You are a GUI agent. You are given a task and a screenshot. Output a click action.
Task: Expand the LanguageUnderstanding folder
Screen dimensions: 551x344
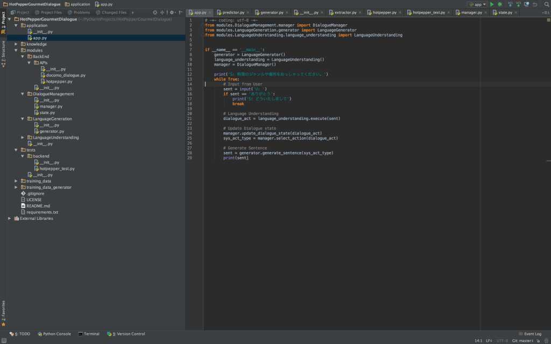[23, 138]
